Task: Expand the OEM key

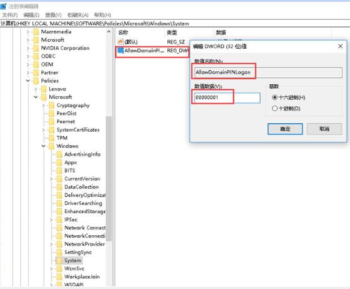Action: click(28, 64)
